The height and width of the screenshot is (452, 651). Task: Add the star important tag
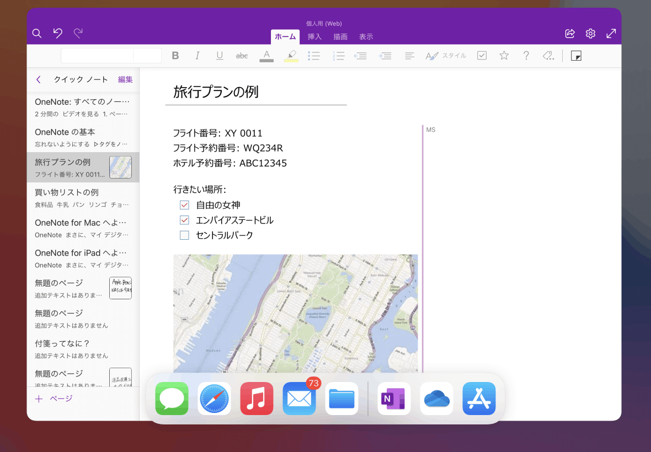[x=504, y=55]
